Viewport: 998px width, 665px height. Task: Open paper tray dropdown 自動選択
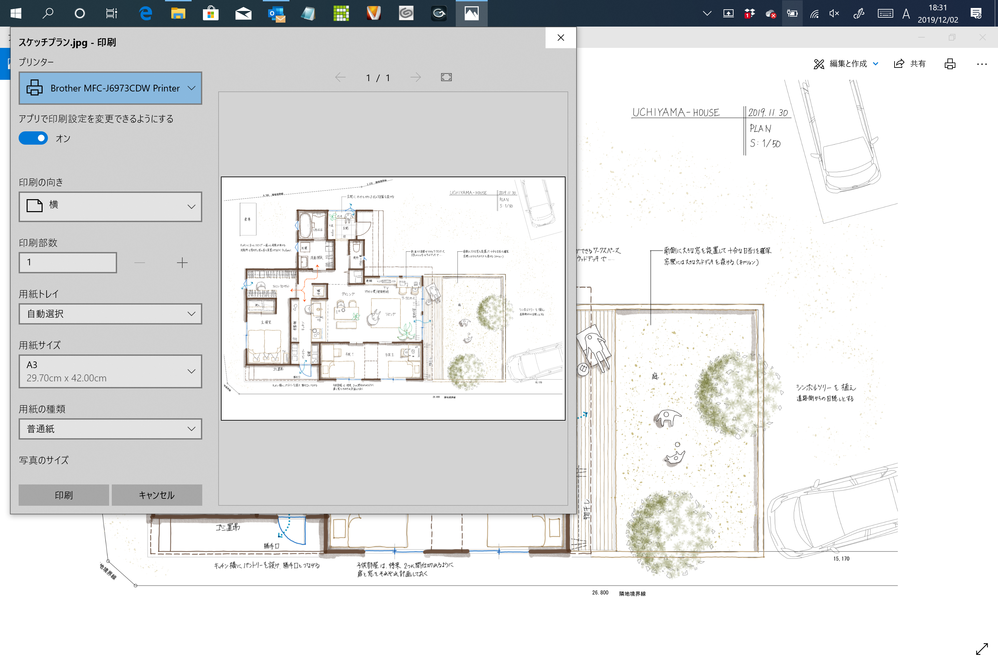[110, 314]
